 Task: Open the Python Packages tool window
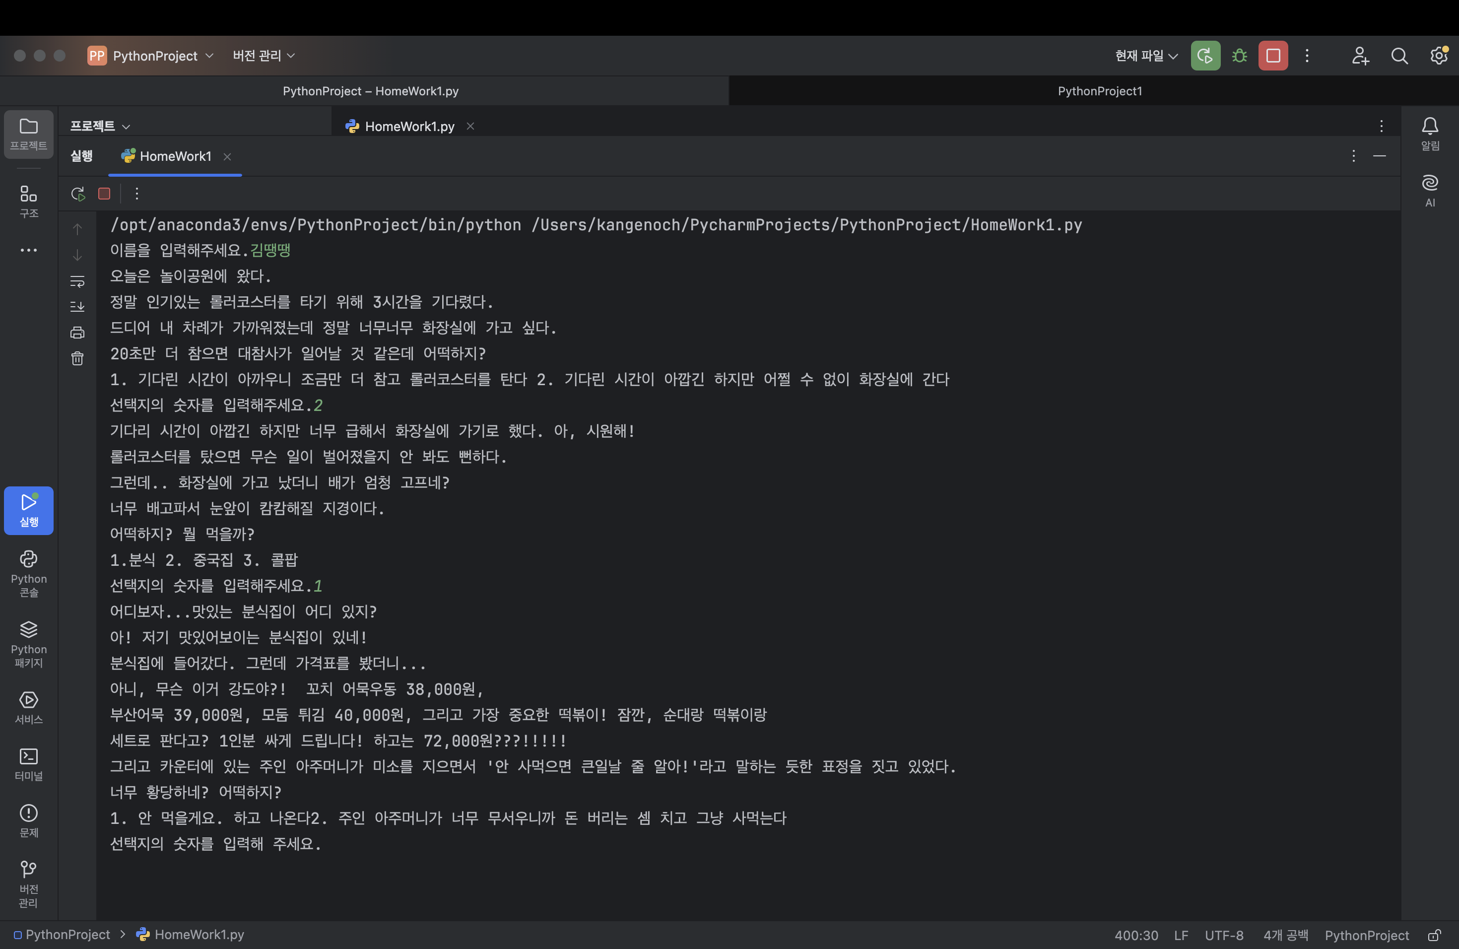point(29,644)
